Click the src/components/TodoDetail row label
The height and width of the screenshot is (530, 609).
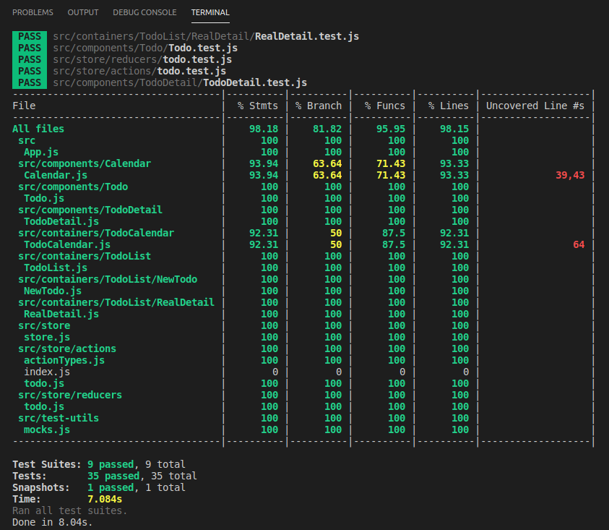[90, 210]
